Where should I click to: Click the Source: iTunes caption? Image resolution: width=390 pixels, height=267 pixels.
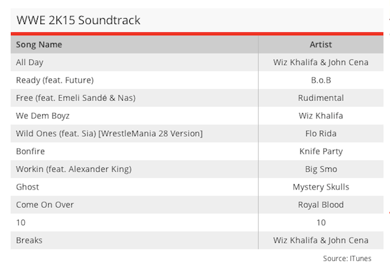(x=347, y=259)
